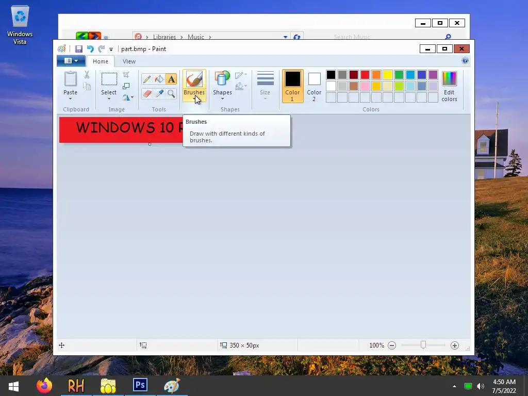The image size is (528, 396).
Task: Switch to the View ribbon tab
Action: coord(129,61)
